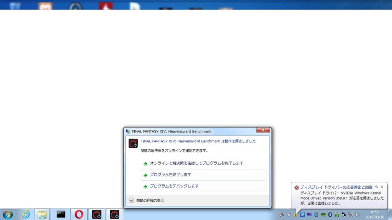Click the red error icon in balloon

(x=297, y=188)
